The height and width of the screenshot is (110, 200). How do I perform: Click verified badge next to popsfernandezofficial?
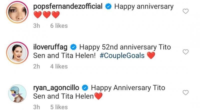click(x=108, y=7)
